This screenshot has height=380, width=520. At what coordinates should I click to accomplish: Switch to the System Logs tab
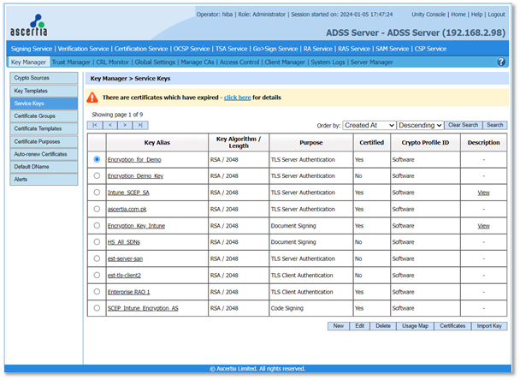click(x=328, y=62)
